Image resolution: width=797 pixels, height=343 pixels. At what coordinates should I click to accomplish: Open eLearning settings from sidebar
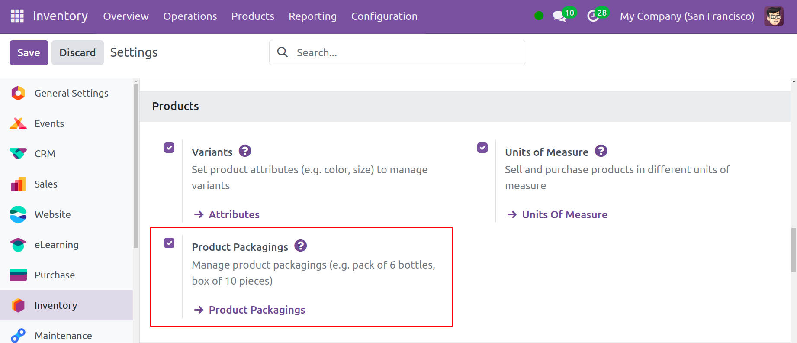pyautogui.click(x=56, y=245)
